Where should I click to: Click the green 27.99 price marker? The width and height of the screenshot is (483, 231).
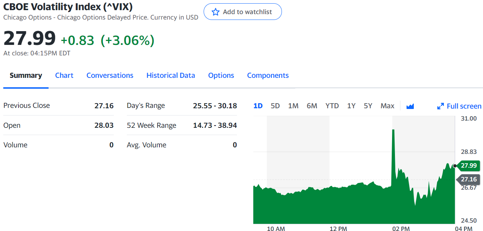(469, 165)
